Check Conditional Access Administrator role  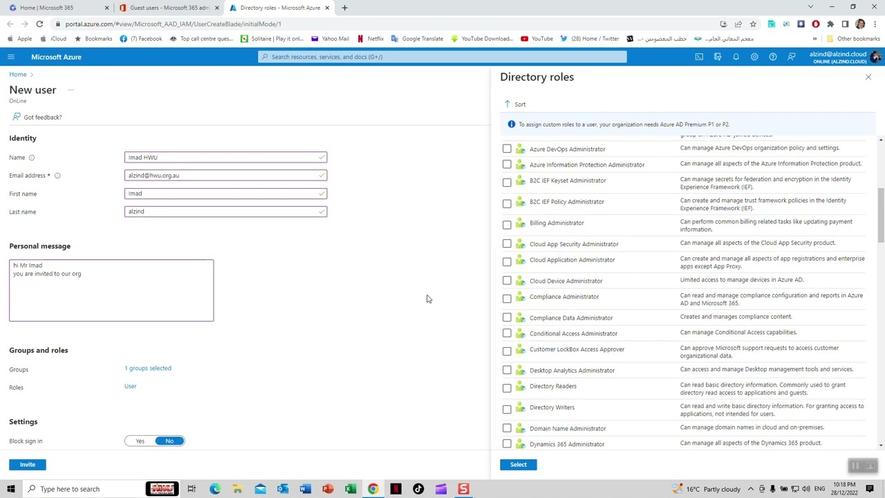507,333
